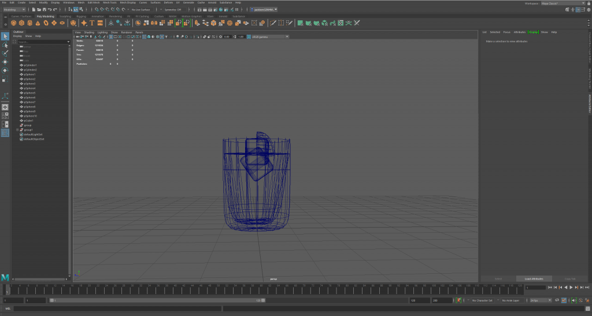Image resolution: width=592 pixels, height=316 pixels.
Task: Click the Move tool in toolbox
Action: (5, 62)
